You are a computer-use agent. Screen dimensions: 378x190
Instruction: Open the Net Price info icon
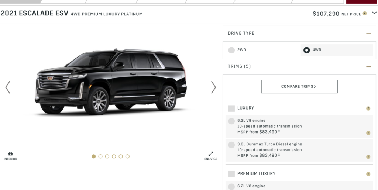[365, 14]
